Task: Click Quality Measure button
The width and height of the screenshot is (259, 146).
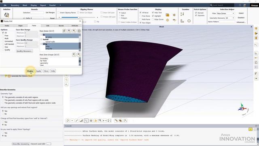Action: [24, 51]
